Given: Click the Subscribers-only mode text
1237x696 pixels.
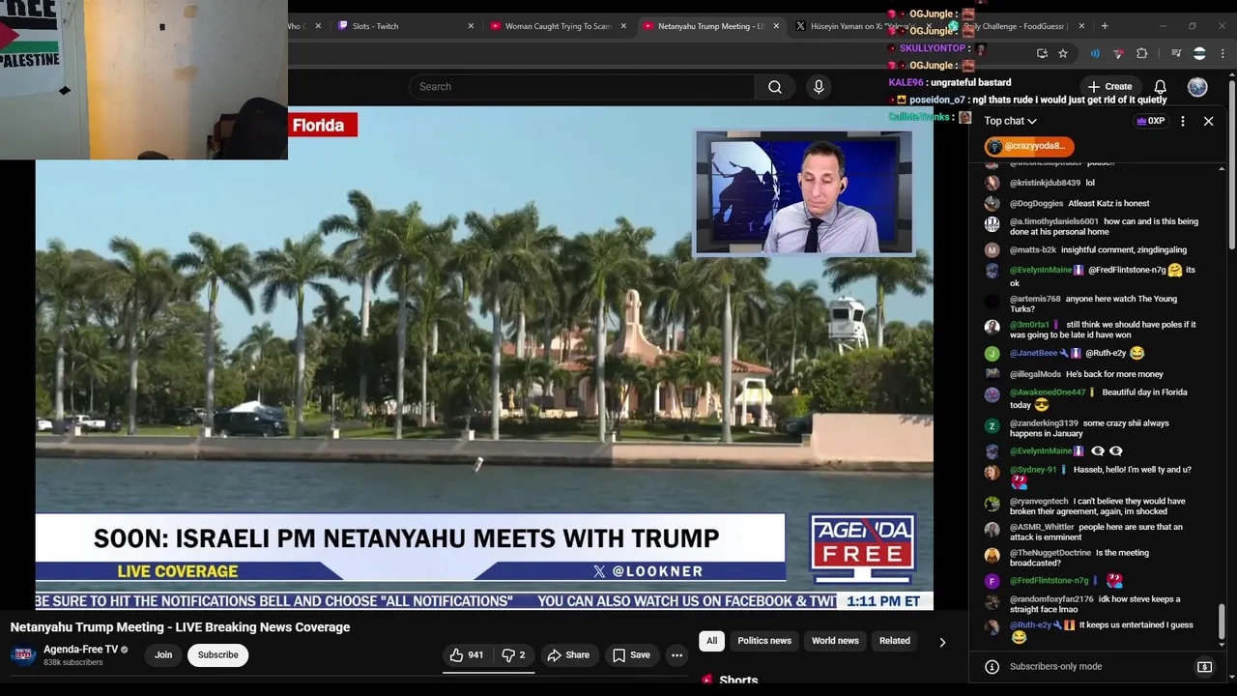Looking at the screenshot, I should pos(1055,667).
